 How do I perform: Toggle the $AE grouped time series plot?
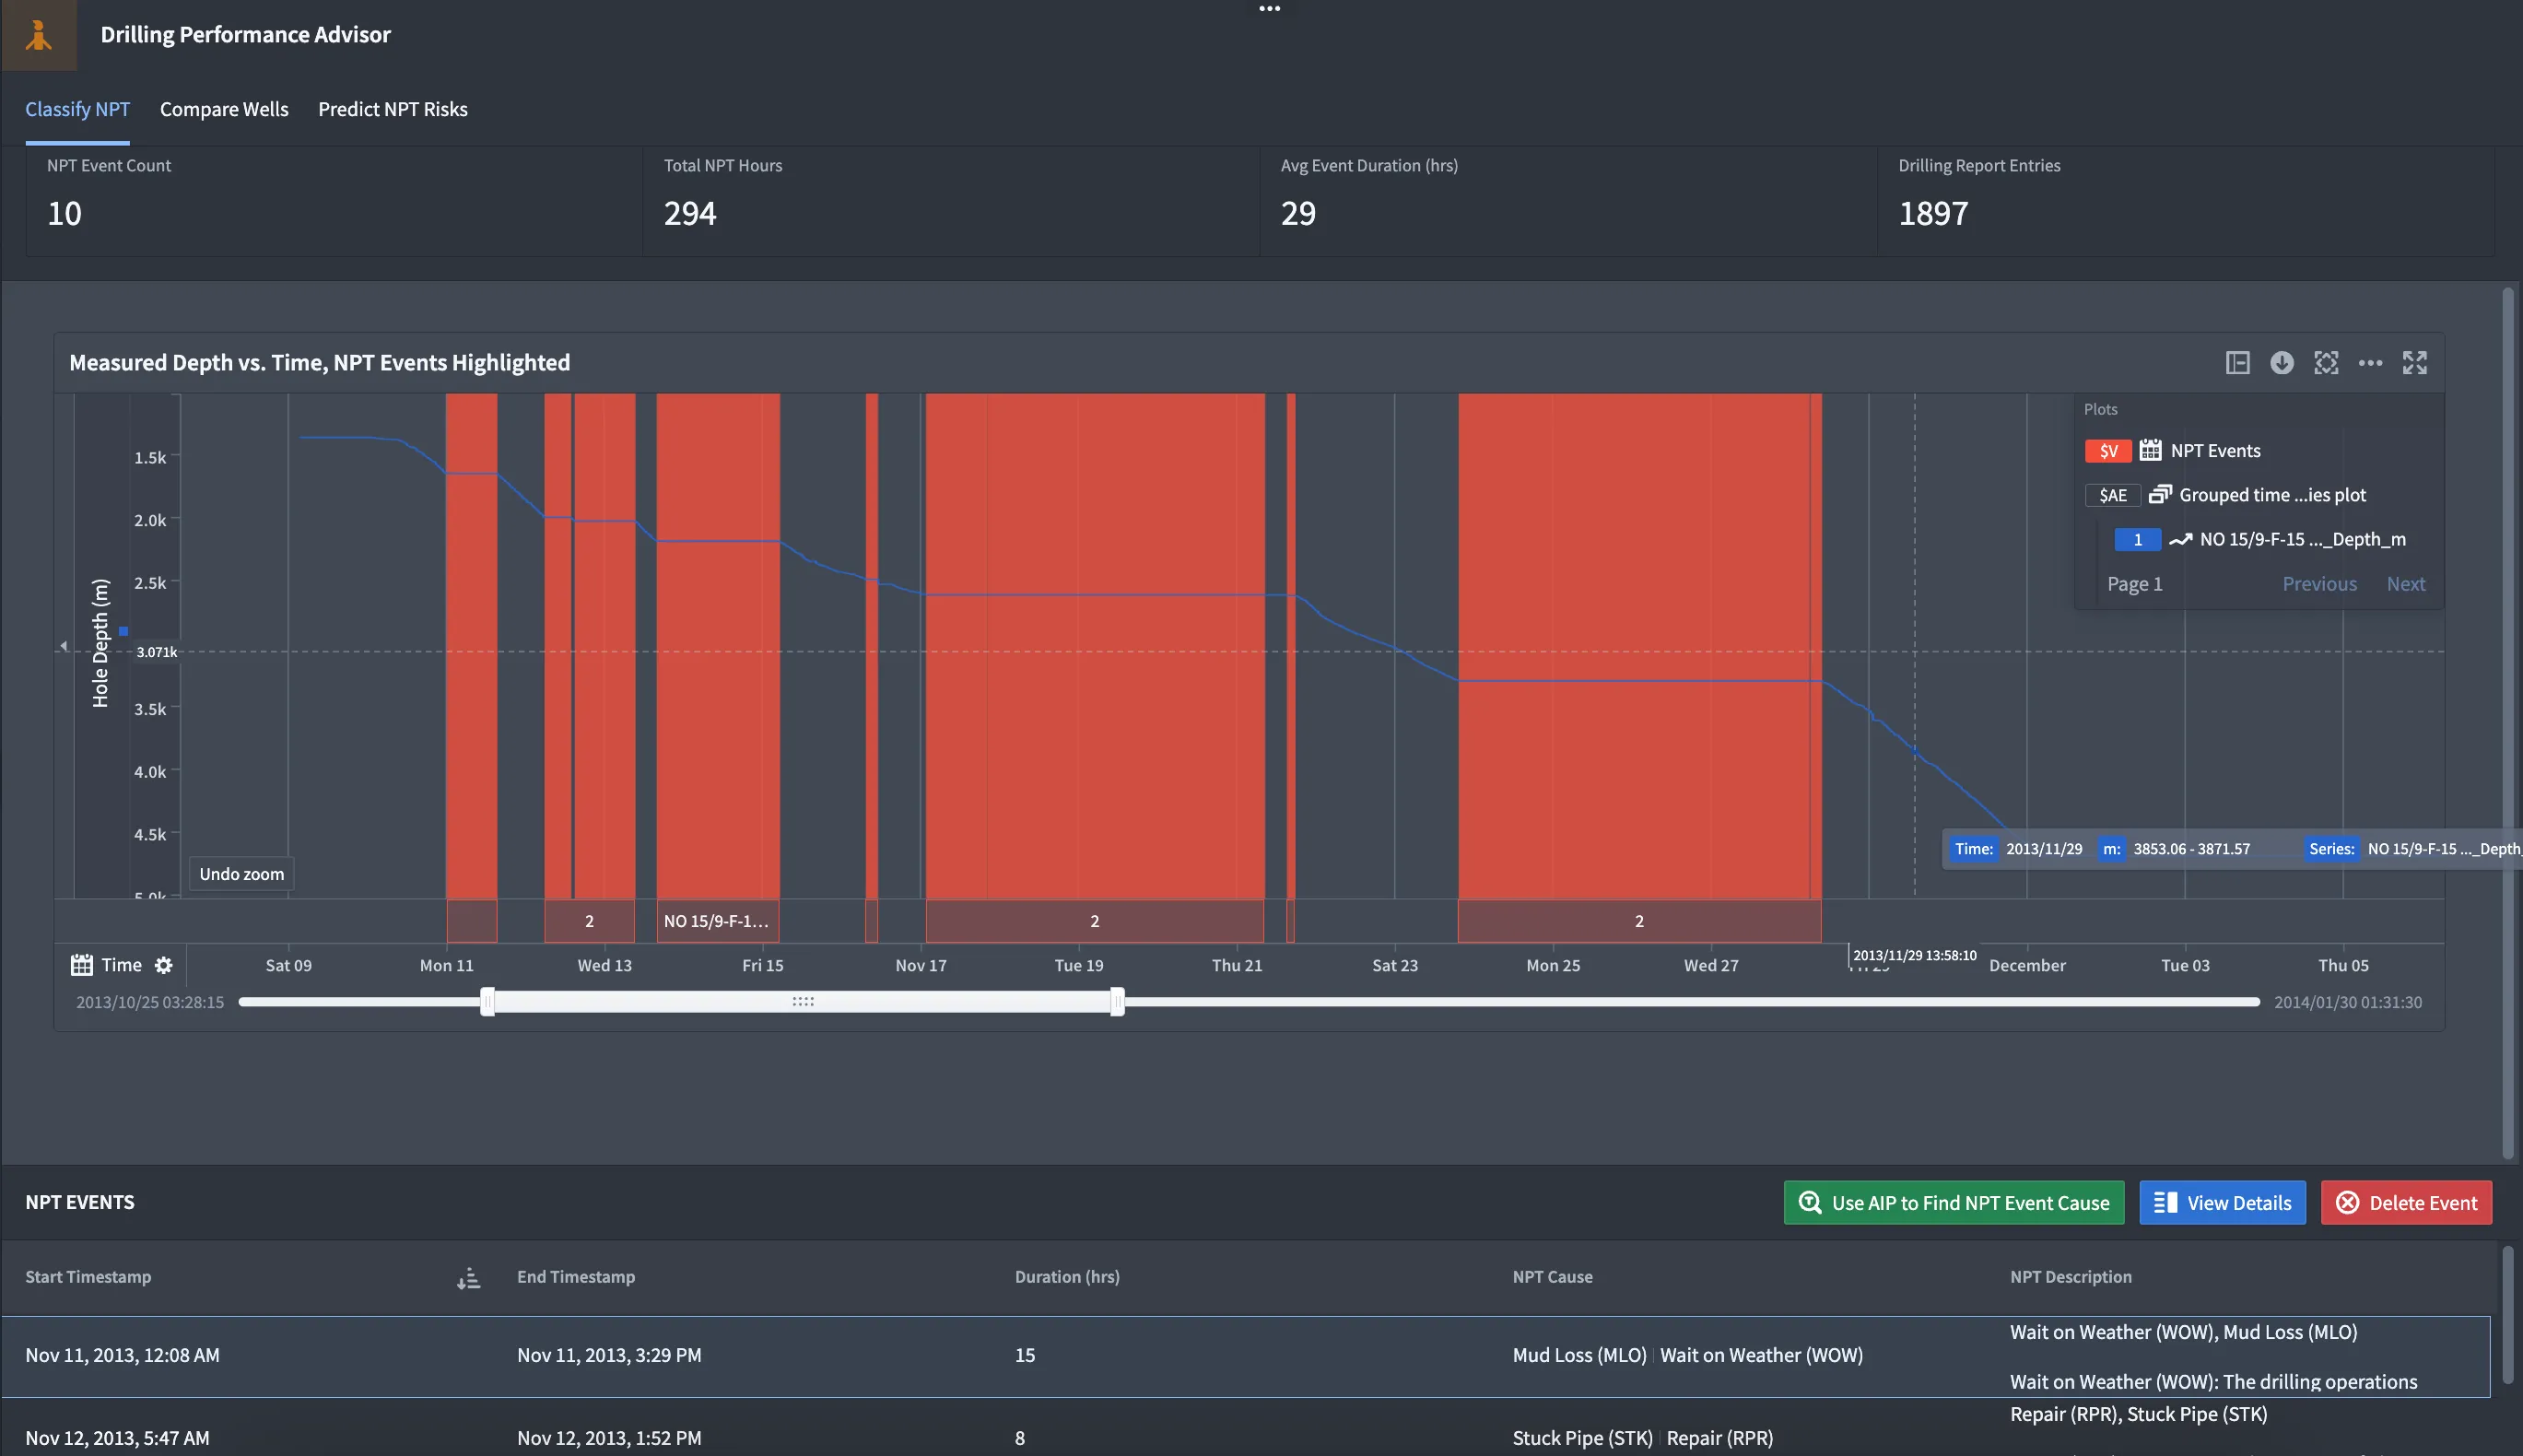pyautogui.click(x=2112, y=496)
